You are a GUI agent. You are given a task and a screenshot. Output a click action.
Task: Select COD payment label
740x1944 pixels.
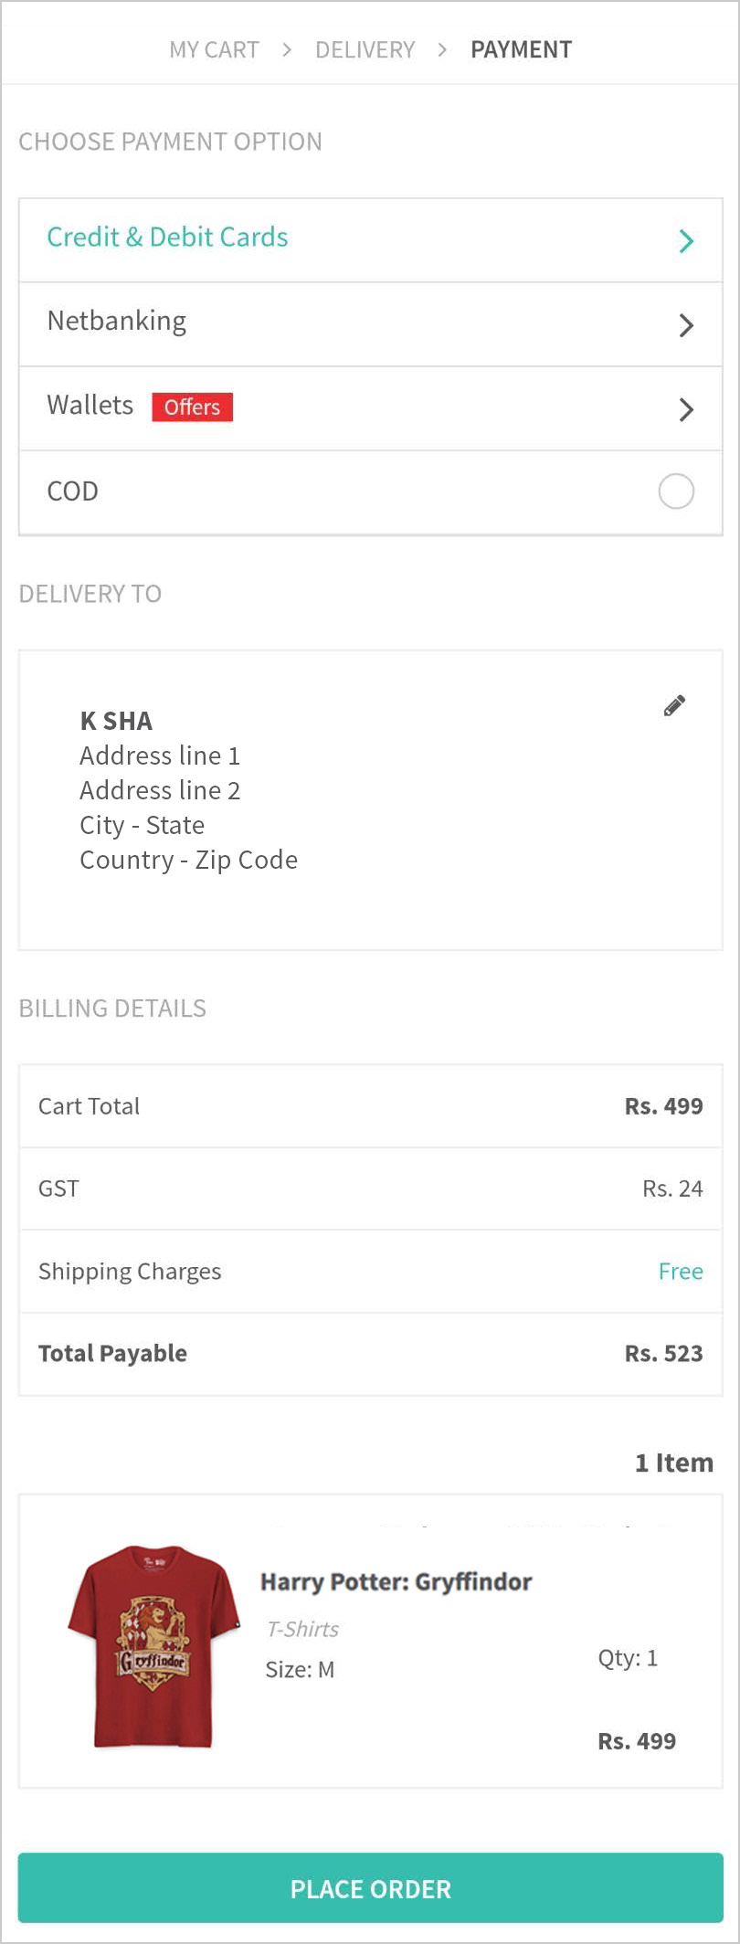(72, 491)
